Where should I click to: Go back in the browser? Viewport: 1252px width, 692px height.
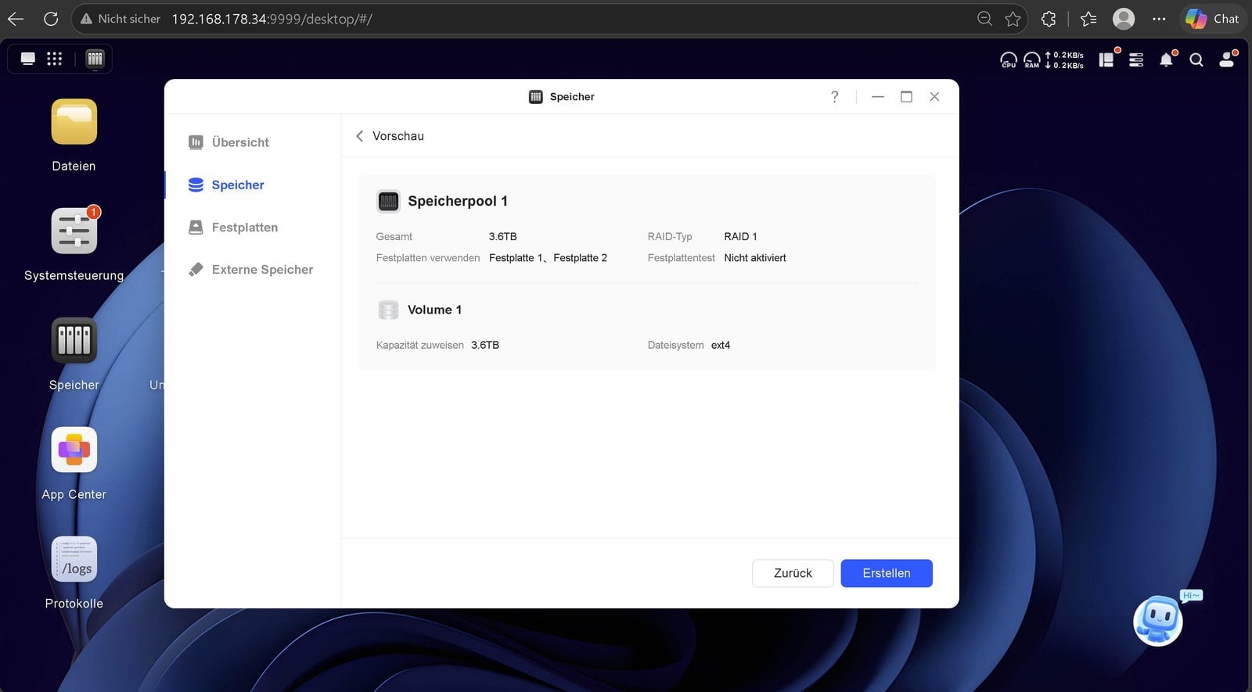point(16,19)
